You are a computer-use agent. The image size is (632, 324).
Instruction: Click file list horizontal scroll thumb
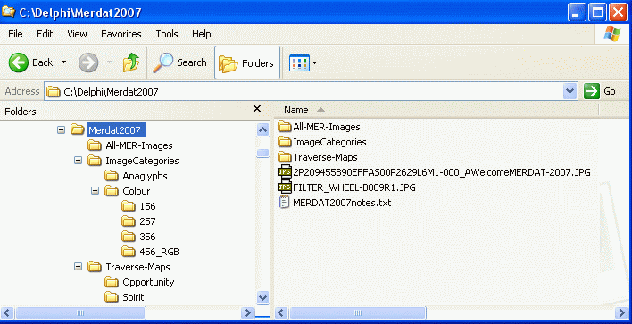(x=358, y=312)
